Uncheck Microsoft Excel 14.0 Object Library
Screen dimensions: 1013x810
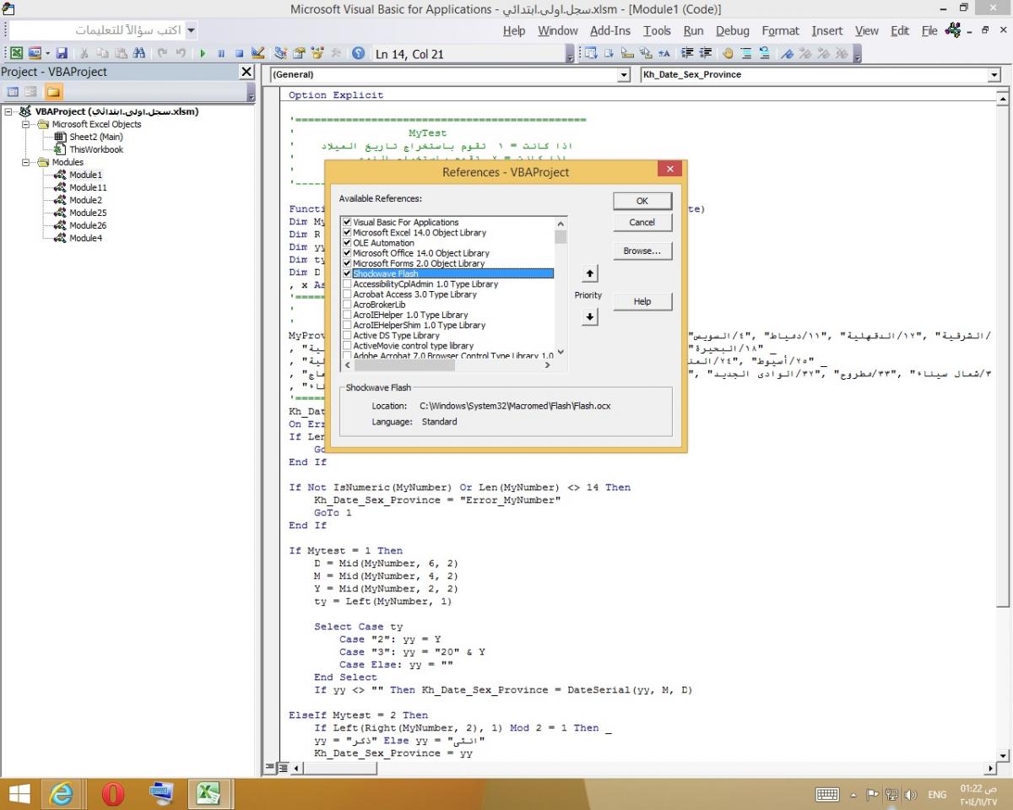[347, 233]
